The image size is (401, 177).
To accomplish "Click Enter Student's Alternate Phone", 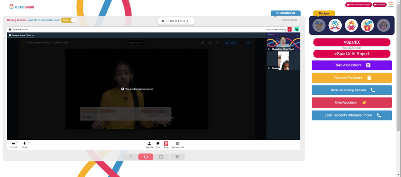I will [352, 115].
